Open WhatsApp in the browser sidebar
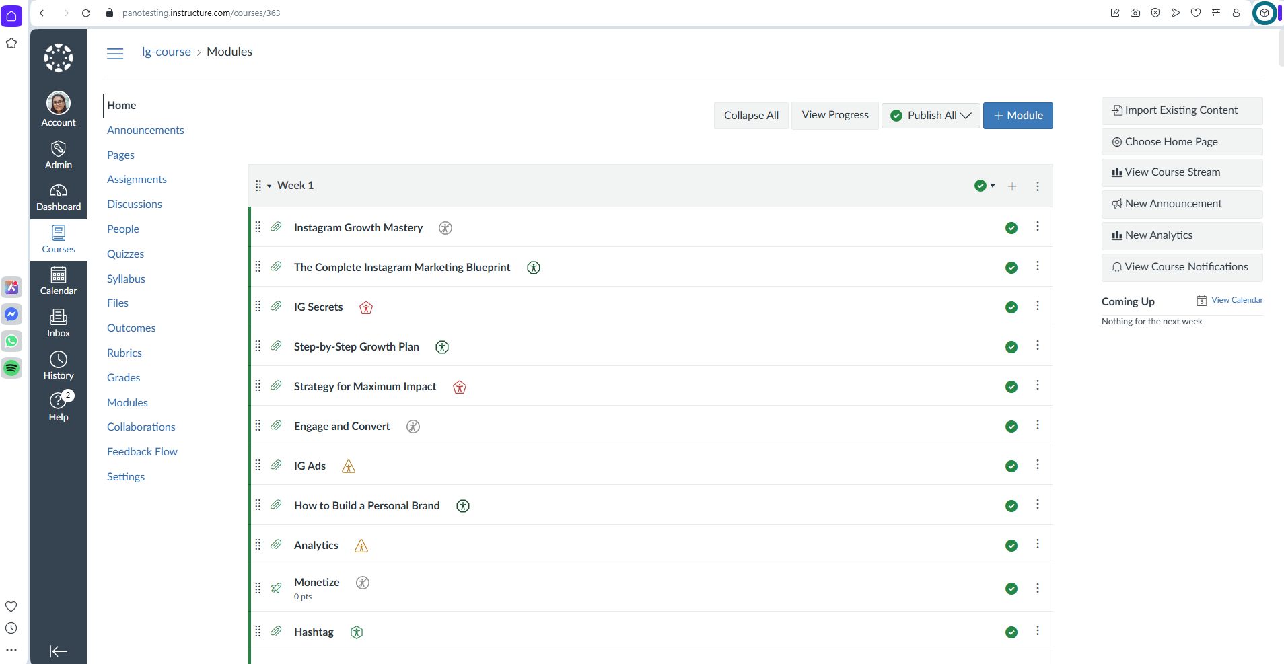 (11, 341)
